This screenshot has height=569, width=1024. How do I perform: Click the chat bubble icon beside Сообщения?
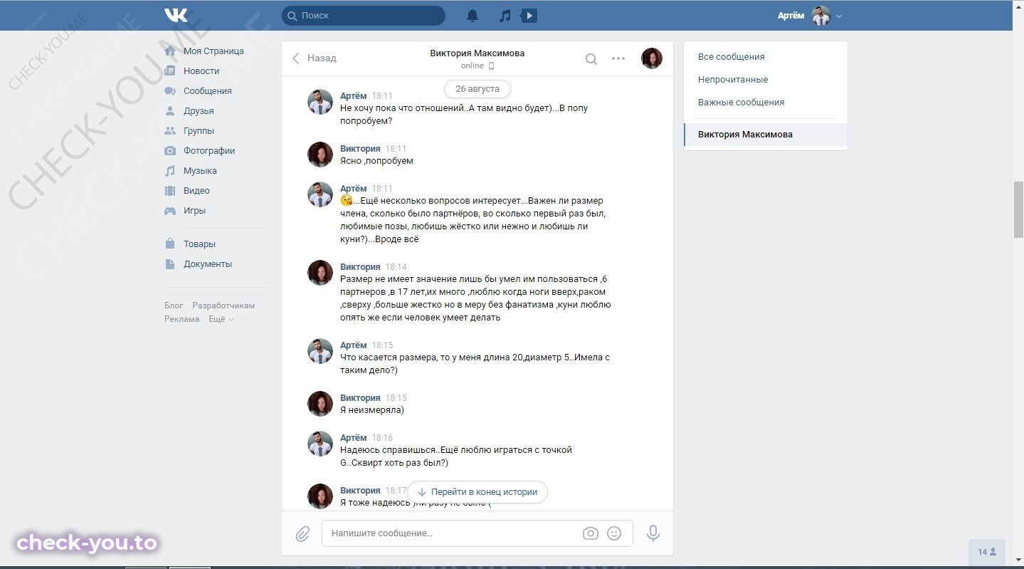[170, 91]
